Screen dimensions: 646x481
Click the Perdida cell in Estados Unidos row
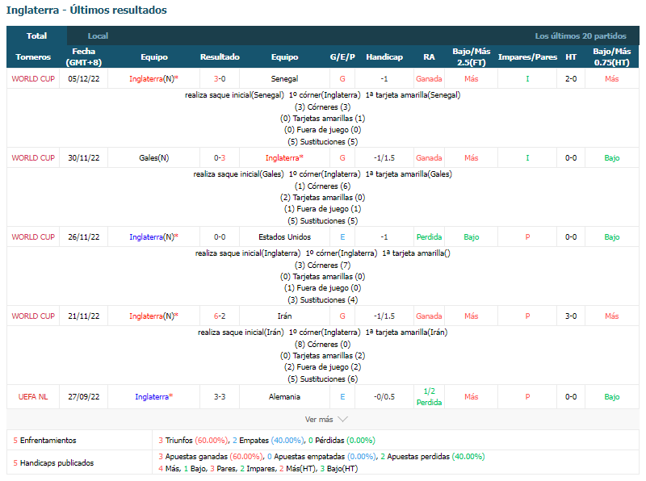point(429,236)
